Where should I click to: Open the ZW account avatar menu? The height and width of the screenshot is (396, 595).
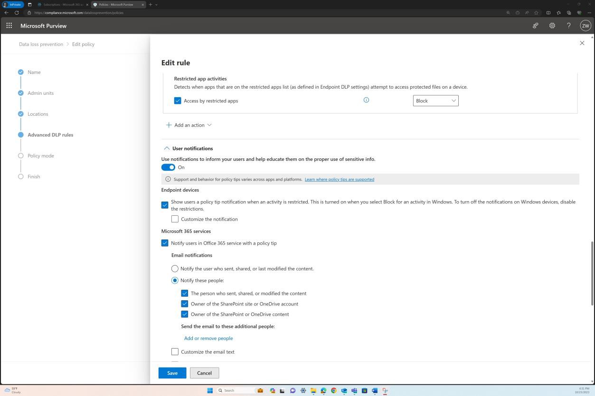coord(585,26)
